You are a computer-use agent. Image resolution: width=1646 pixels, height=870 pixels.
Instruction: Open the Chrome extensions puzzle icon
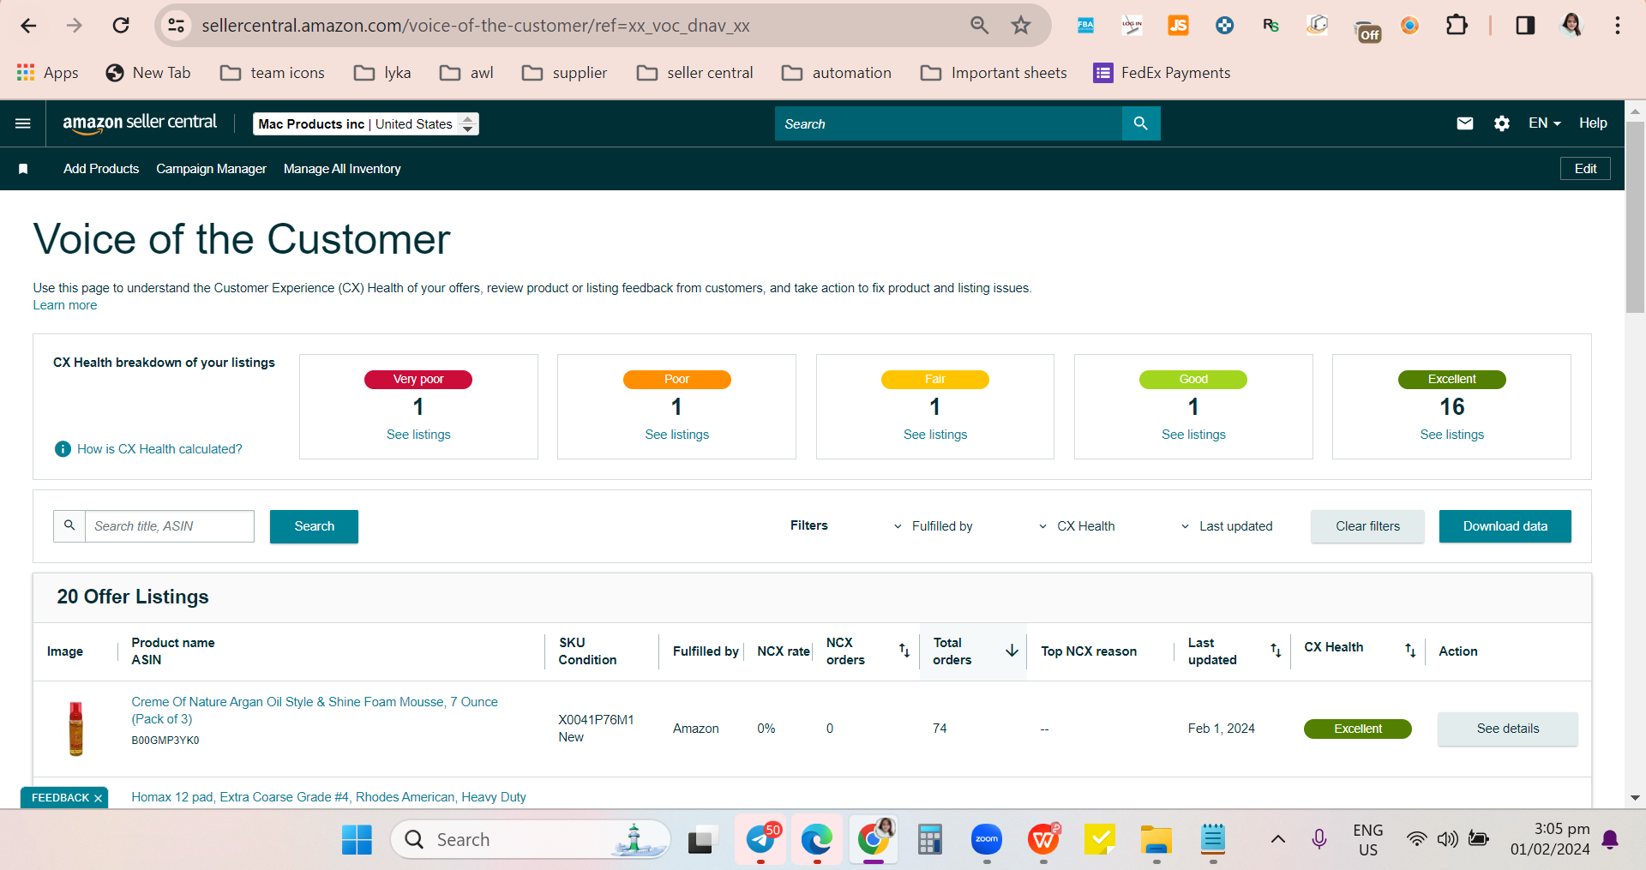1457,26
